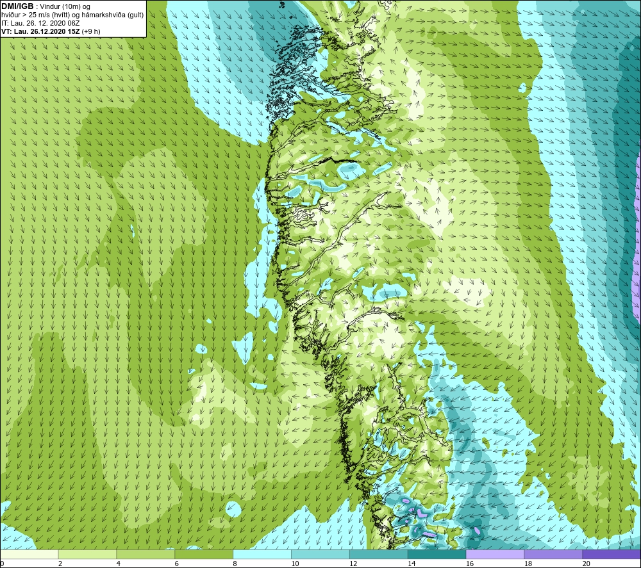The width and height of the screenshot is (641, 568).
Task: Click the scale label '0'
Action: click(2, 564)
